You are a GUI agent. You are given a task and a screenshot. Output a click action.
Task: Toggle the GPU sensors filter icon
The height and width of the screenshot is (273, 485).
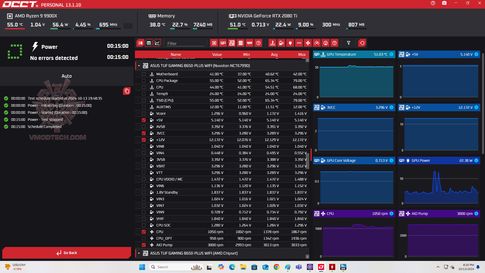coord(223,43)
